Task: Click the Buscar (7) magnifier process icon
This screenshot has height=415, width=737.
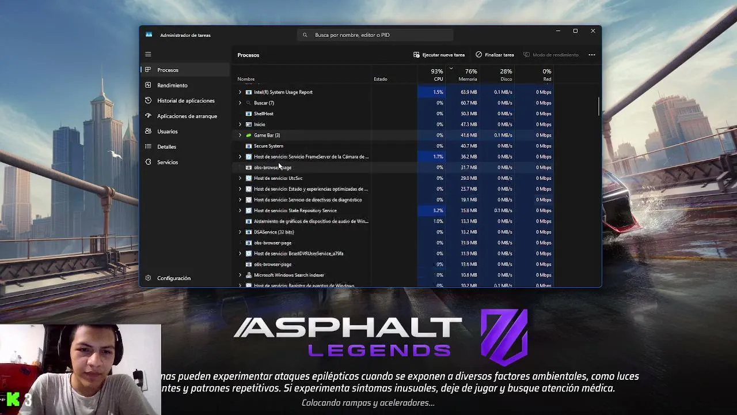Action: tap(249, 103)
